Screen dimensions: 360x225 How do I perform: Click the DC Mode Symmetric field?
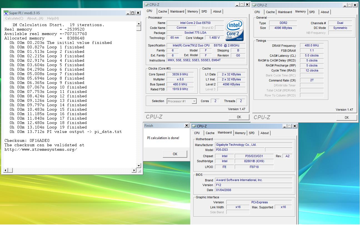tap(340, 28)
